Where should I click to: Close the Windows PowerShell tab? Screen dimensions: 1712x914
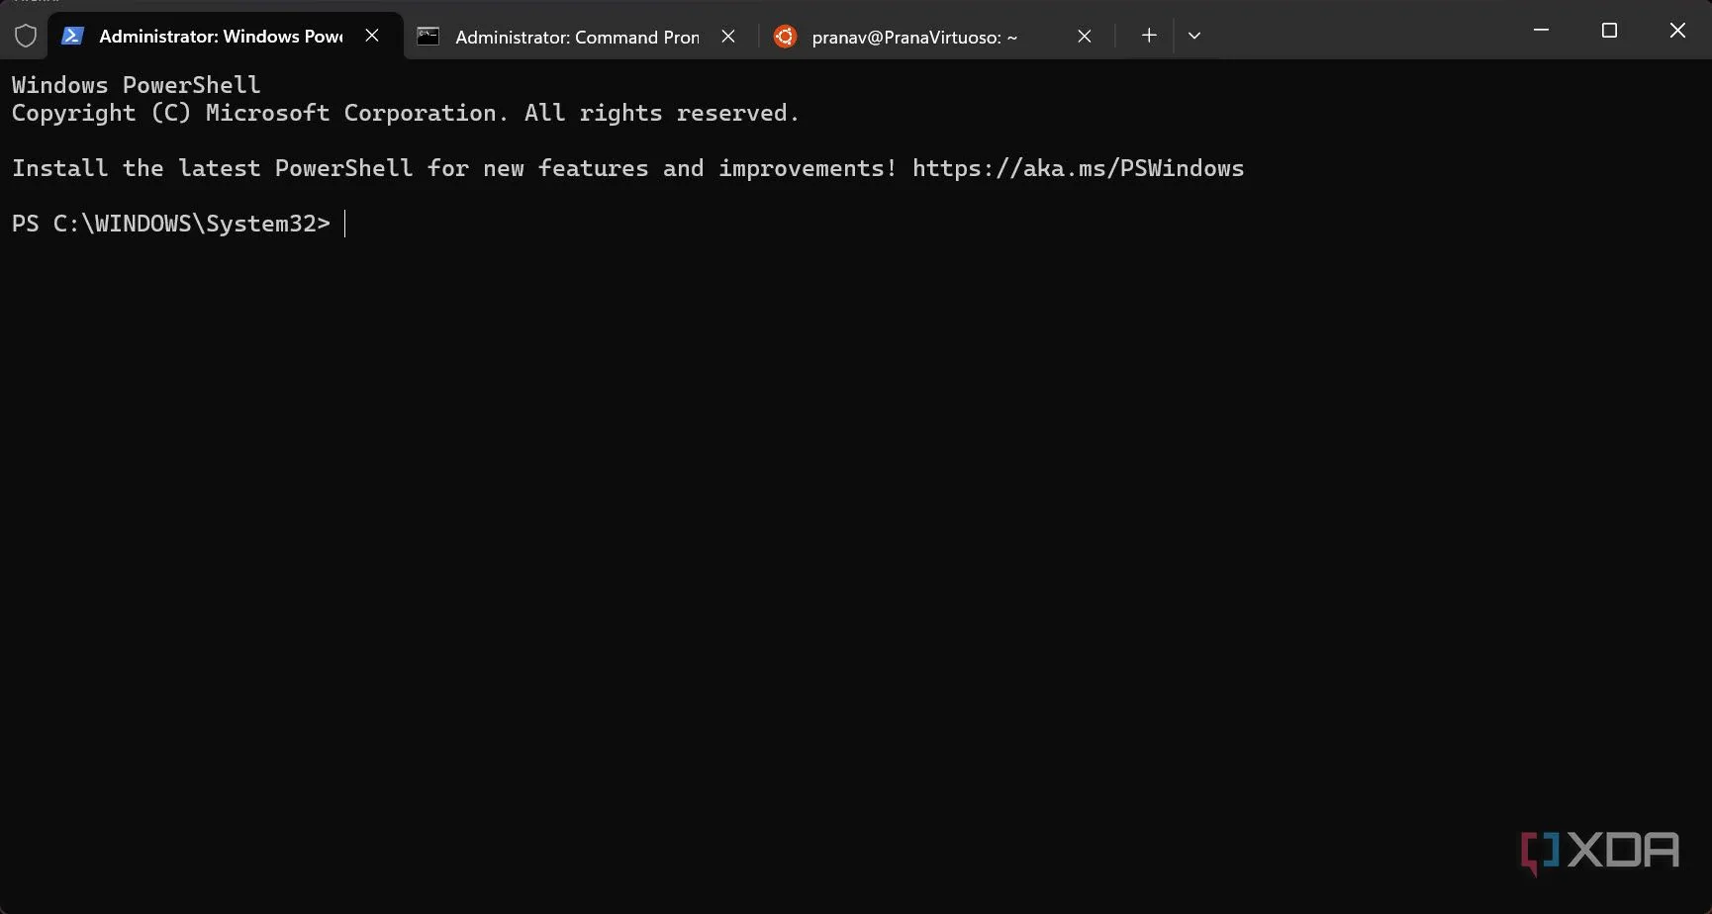[x=372, y=36]
